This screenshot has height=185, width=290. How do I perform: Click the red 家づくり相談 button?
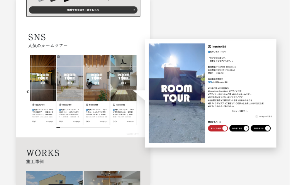(217, 128)
